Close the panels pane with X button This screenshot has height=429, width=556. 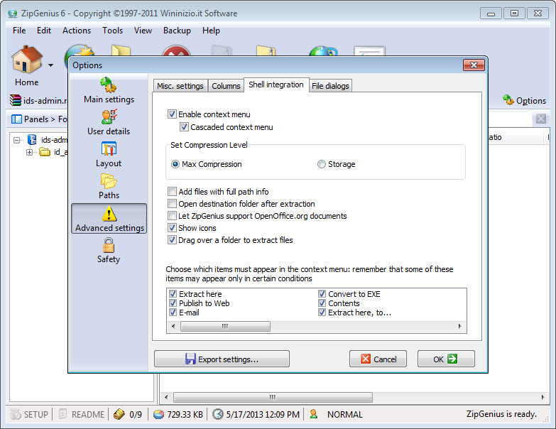tap(541, 119)
